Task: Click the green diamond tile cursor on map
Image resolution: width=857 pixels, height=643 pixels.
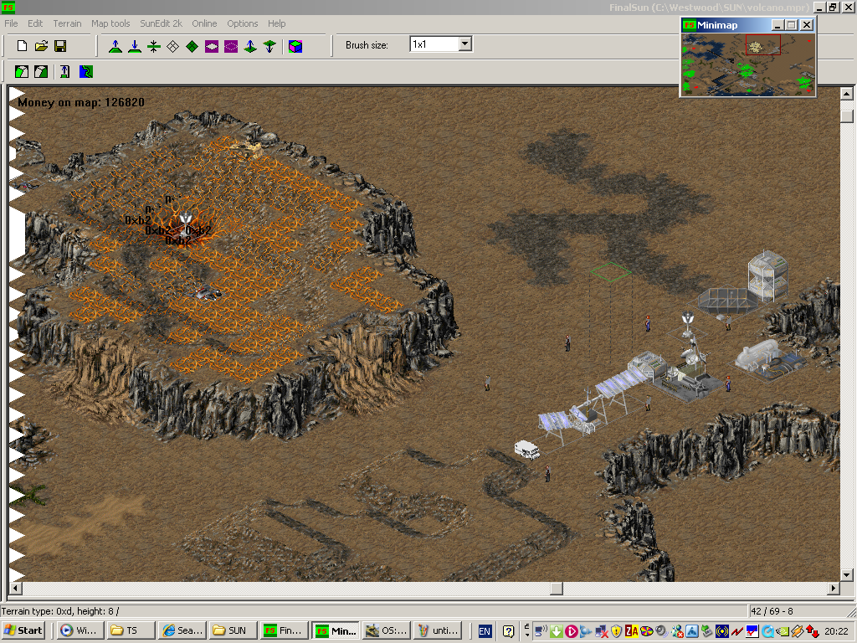Action: 610,272
